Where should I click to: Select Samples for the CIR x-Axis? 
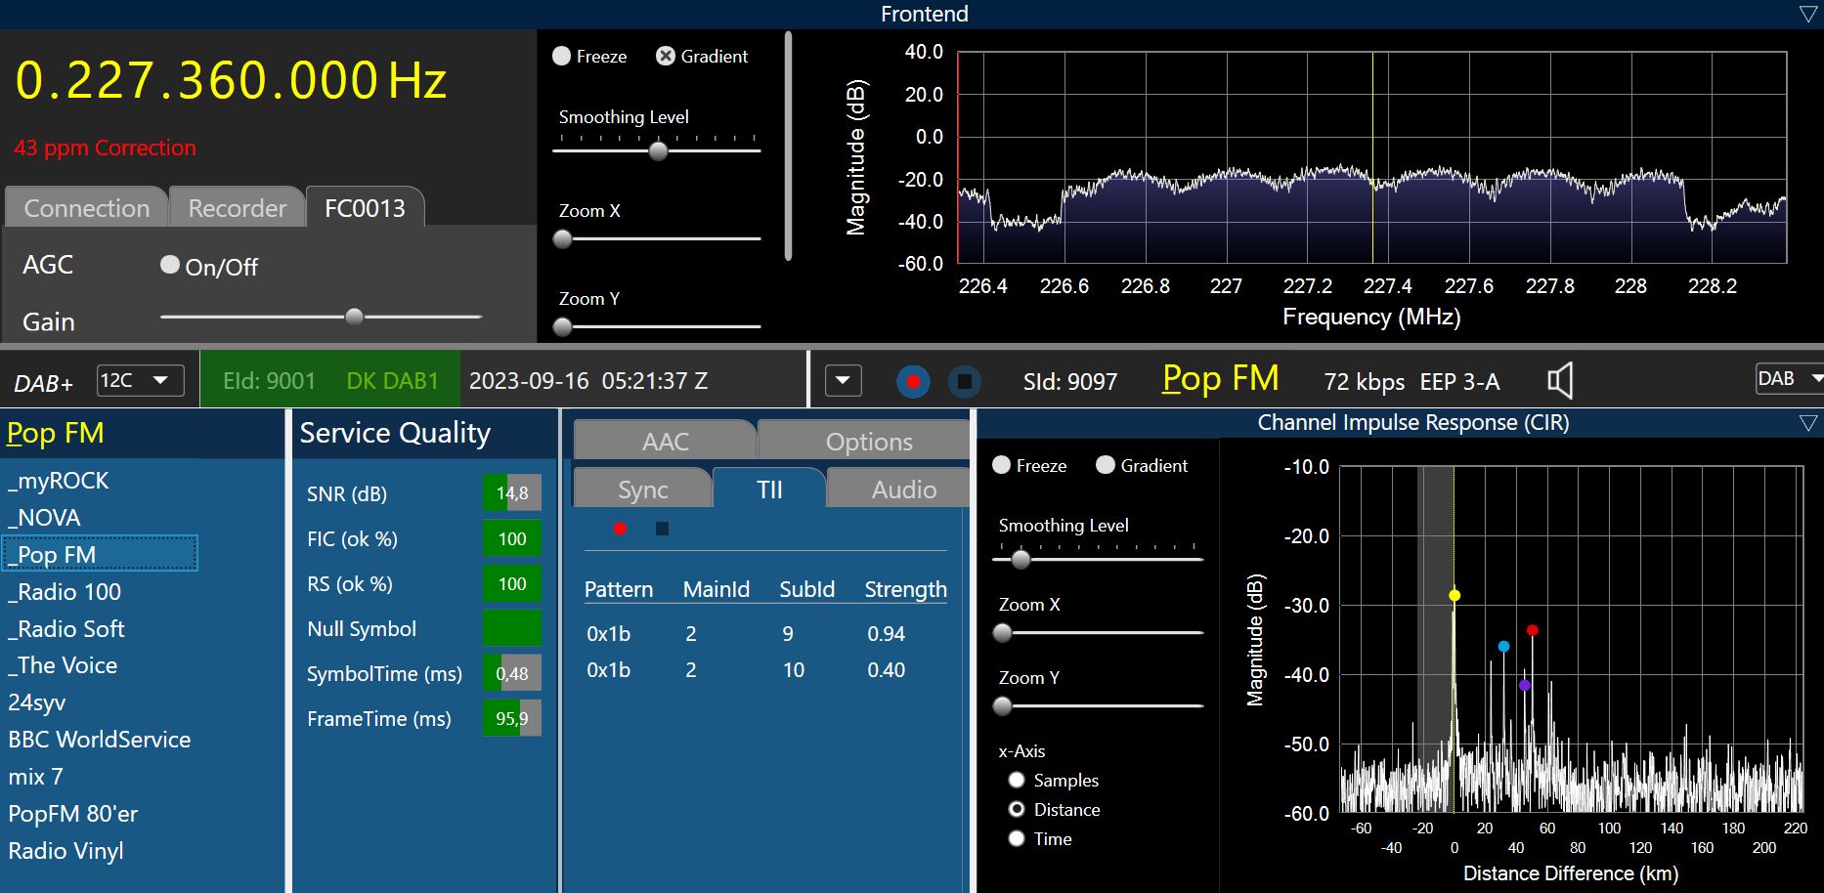coord(1017,780)
